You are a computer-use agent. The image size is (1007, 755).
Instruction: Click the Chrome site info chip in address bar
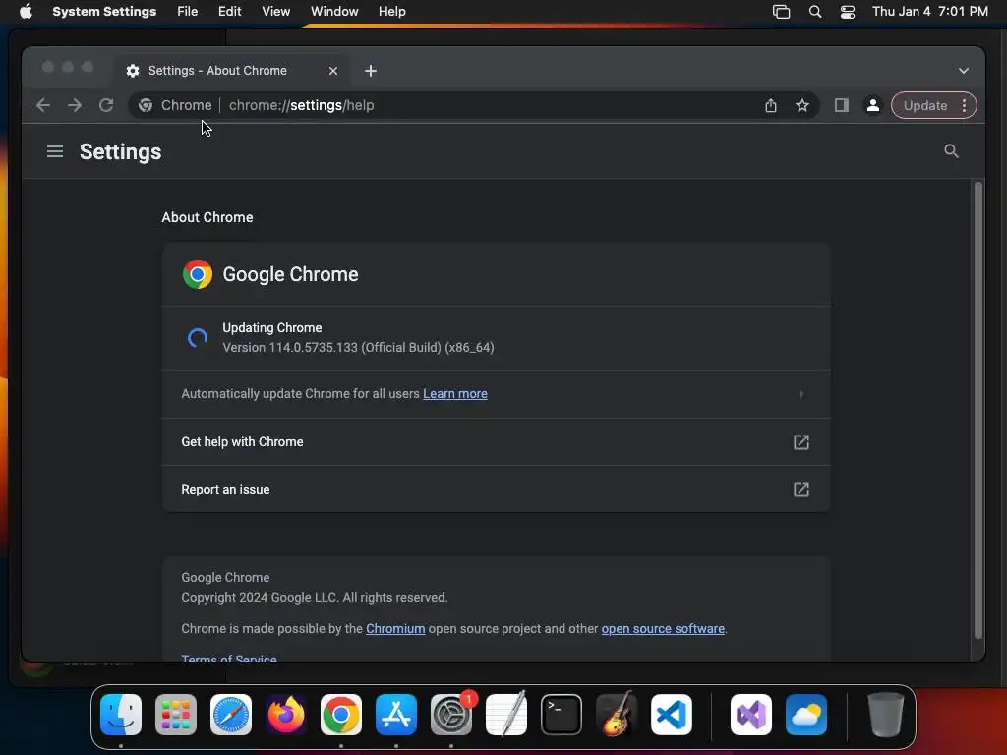pyautogui.click(x=175, y=105)
